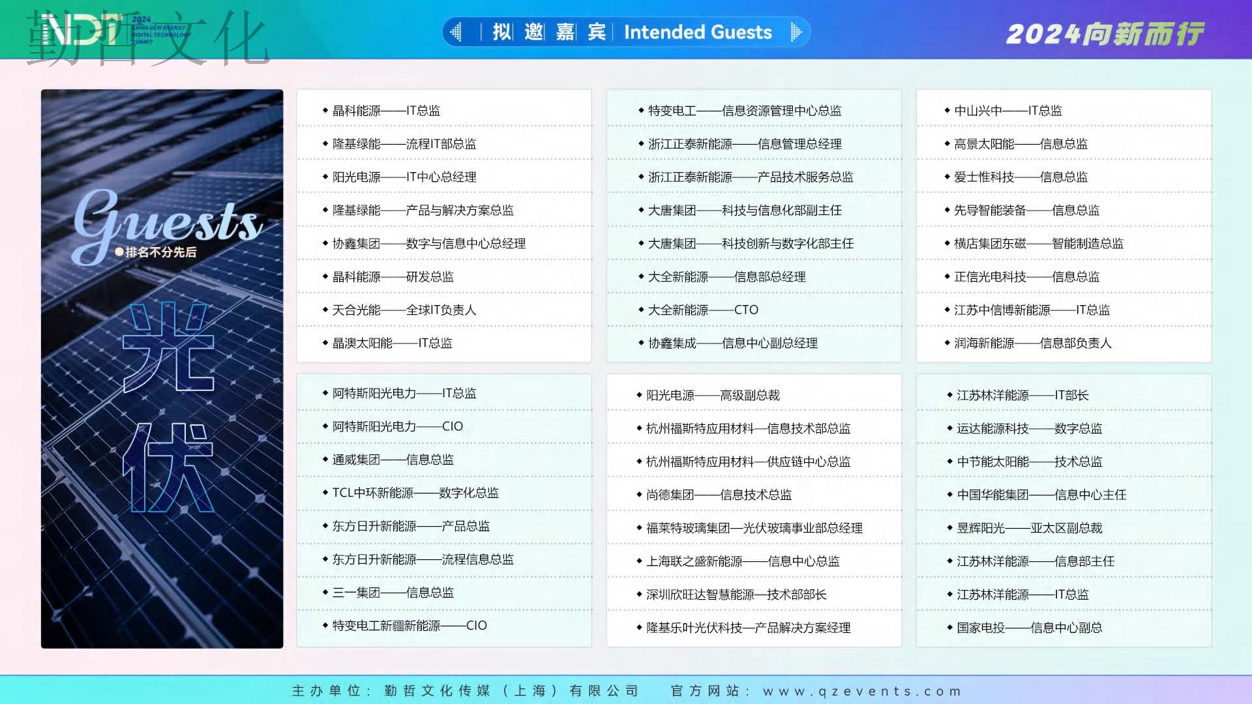Select row 深圳欣旺达智慧能源—技术部部长
1252x704 pixels.
click(x=754, y=595)
